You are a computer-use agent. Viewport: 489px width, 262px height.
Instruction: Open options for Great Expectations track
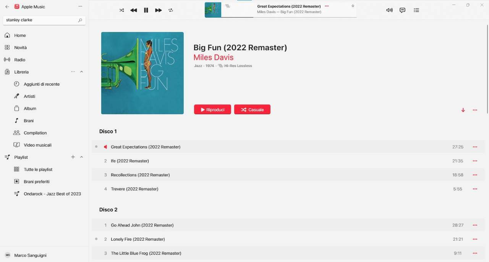[x=475, y=147]
